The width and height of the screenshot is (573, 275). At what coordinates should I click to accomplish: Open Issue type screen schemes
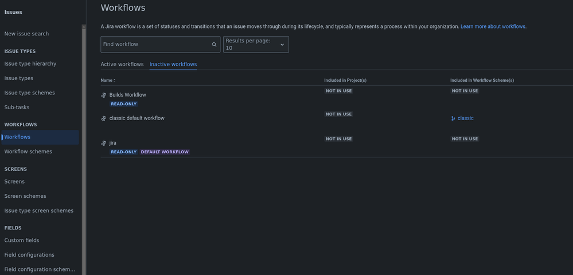tap(39, 210)
